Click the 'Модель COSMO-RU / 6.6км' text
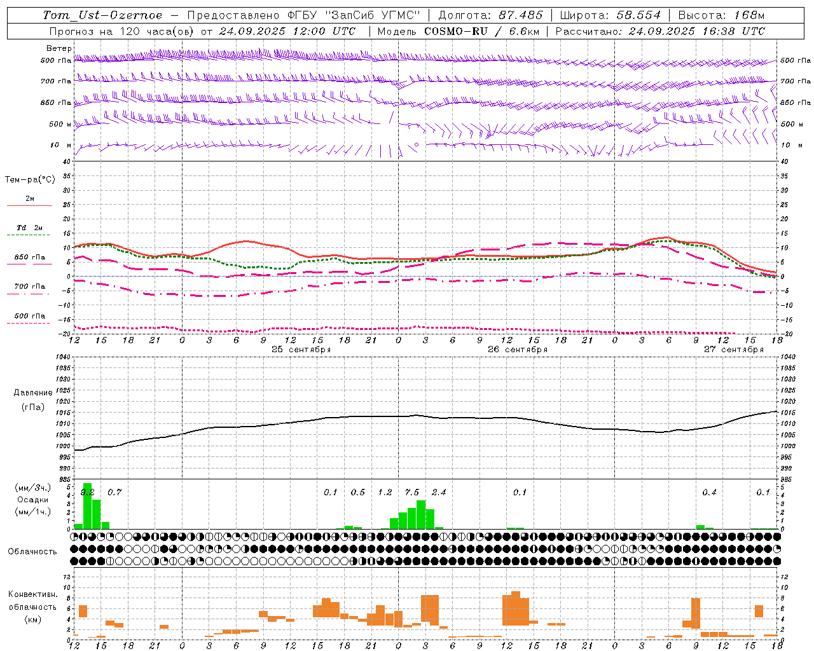The width and height of the screenshot is (814, 651). [x=457, y=31]
